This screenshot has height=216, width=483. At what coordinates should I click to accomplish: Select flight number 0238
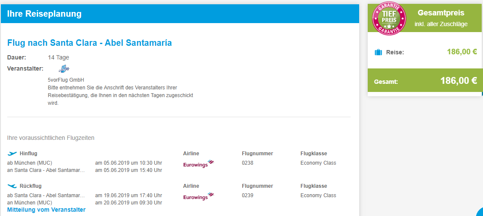(248, 163)
